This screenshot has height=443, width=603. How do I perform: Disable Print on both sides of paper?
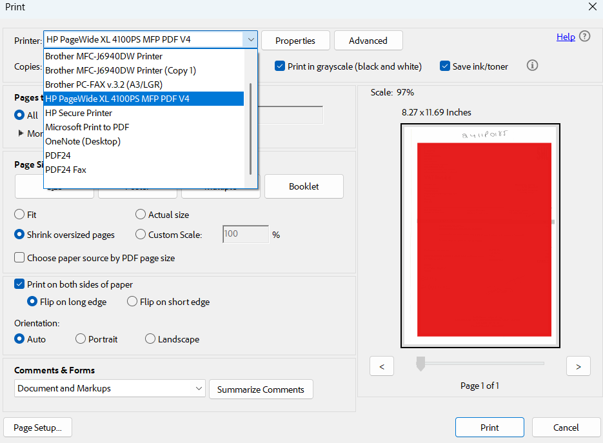[x=19, y=284]
